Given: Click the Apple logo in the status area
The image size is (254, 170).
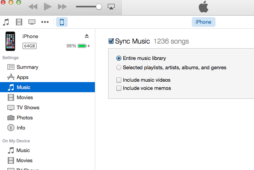Looking at the screenshot, I should pos(203,7).
